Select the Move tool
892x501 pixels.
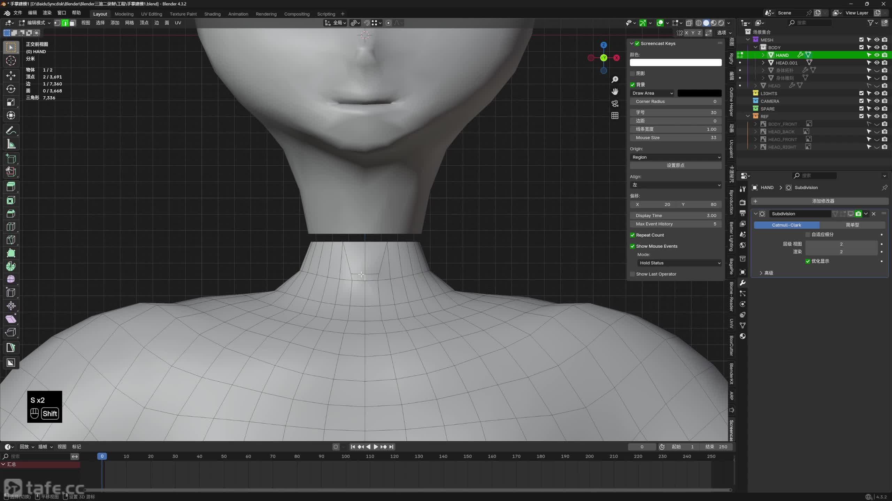pyautogui.click(x=11, y=75)
